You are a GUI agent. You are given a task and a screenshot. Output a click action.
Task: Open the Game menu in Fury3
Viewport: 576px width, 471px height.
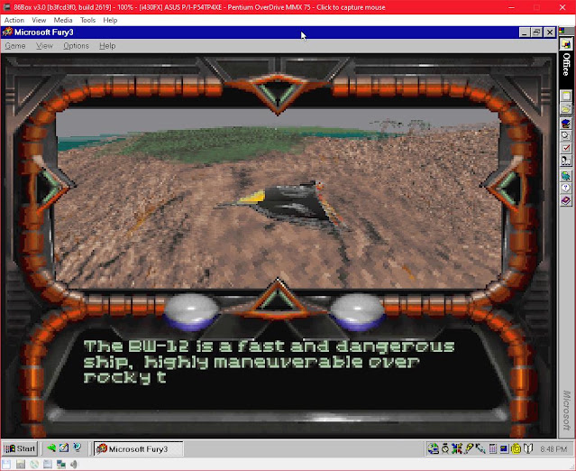tap(15, 46)
